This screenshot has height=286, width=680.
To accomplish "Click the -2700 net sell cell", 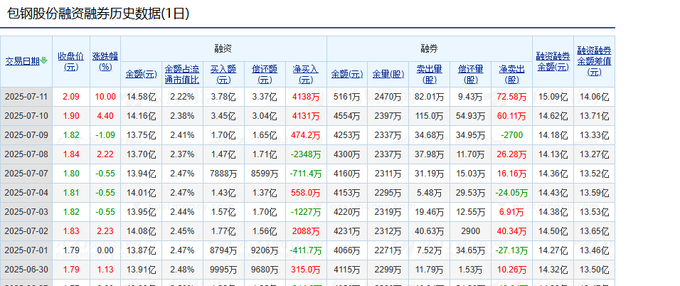I will pos(511,135).
